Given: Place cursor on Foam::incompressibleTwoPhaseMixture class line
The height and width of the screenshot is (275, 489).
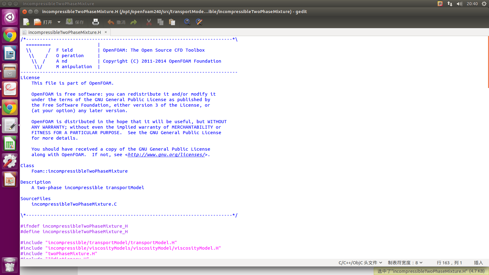Looking at the screenshot, I should coord(79,171).
